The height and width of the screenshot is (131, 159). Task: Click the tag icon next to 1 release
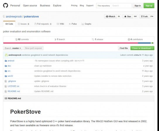tap(93, 40)
